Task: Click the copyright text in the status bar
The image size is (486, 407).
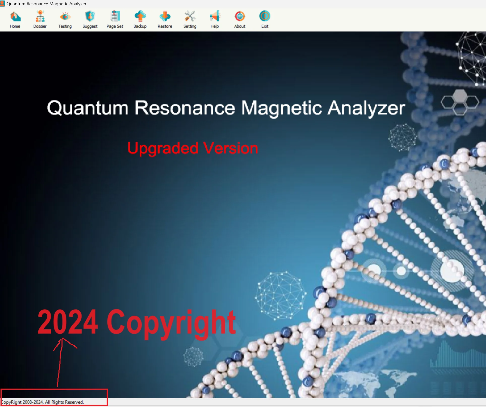Action: coord(42,402)
